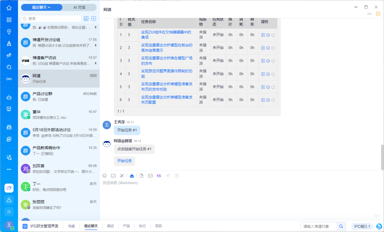Click the blue robot AI icon in toolbar
Screen dimensions: 384x232
132,176
